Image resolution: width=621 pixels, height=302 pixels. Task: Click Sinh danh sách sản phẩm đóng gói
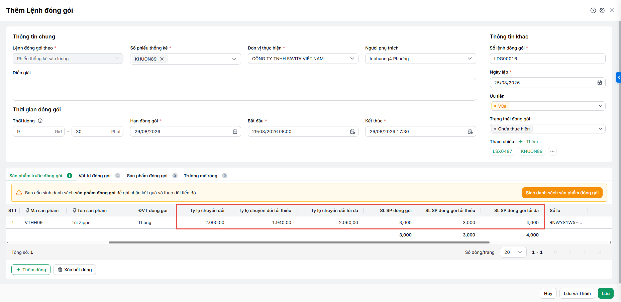tap(562, 193)
